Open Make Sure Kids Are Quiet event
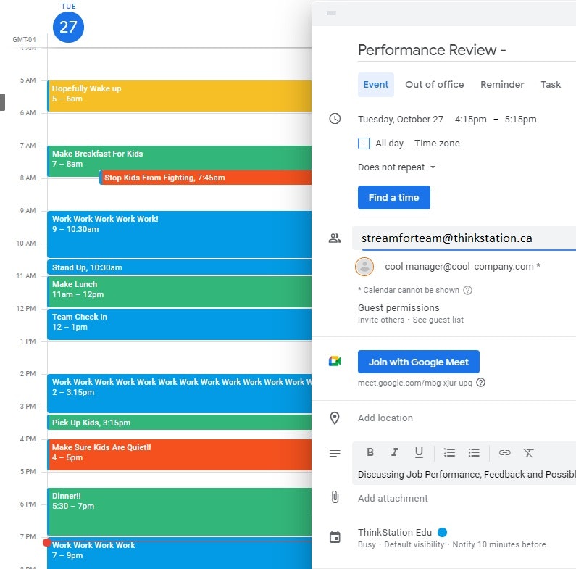 (179, 454)
